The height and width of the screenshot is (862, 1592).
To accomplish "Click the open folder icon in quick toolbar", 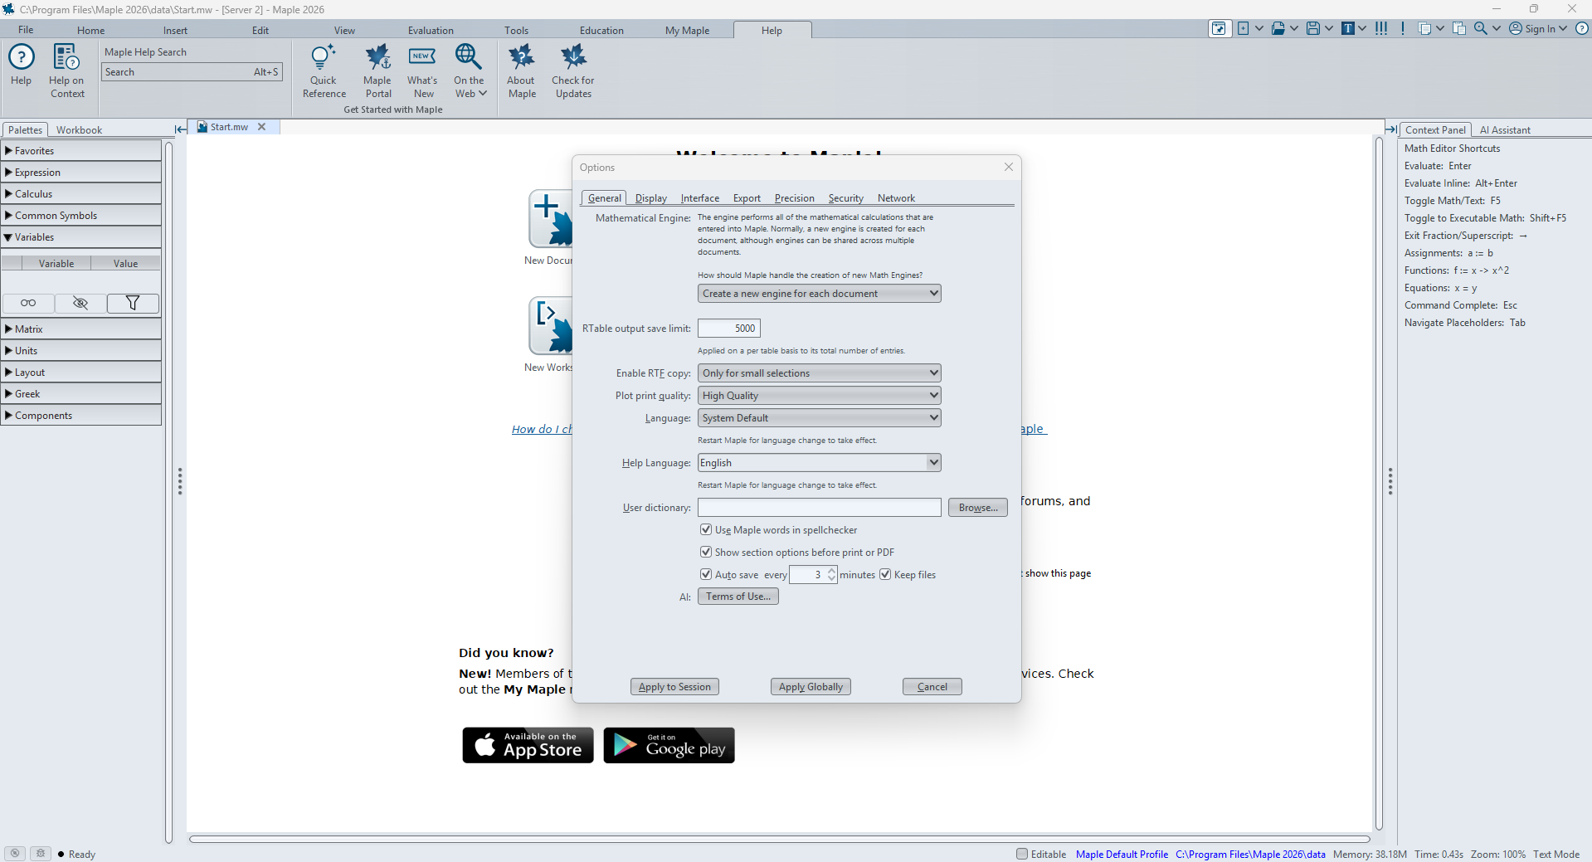I will tap(1278, 29).
